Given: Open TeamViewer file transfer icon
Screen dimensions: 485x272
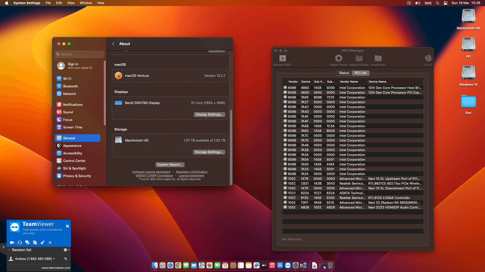Looking at the screenshot, I should [x=35, y=243].
